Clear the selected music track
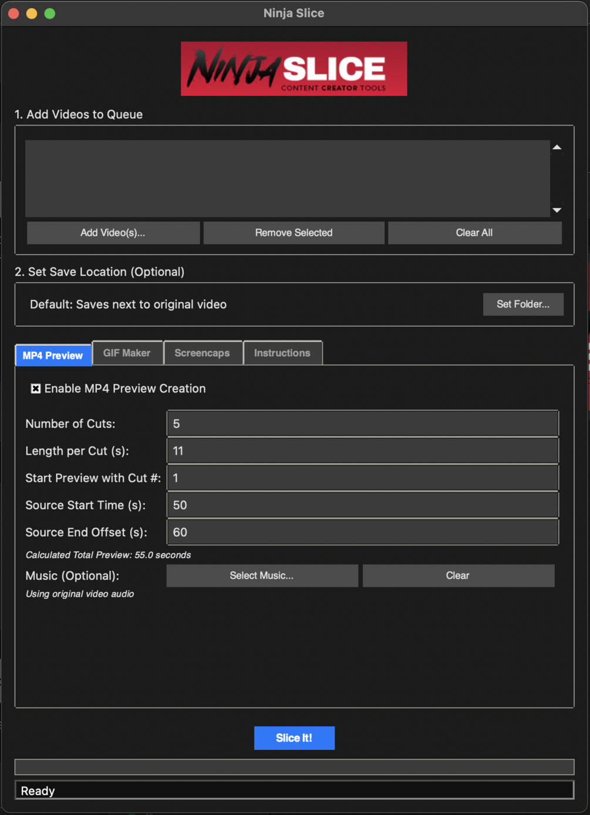 458,576
